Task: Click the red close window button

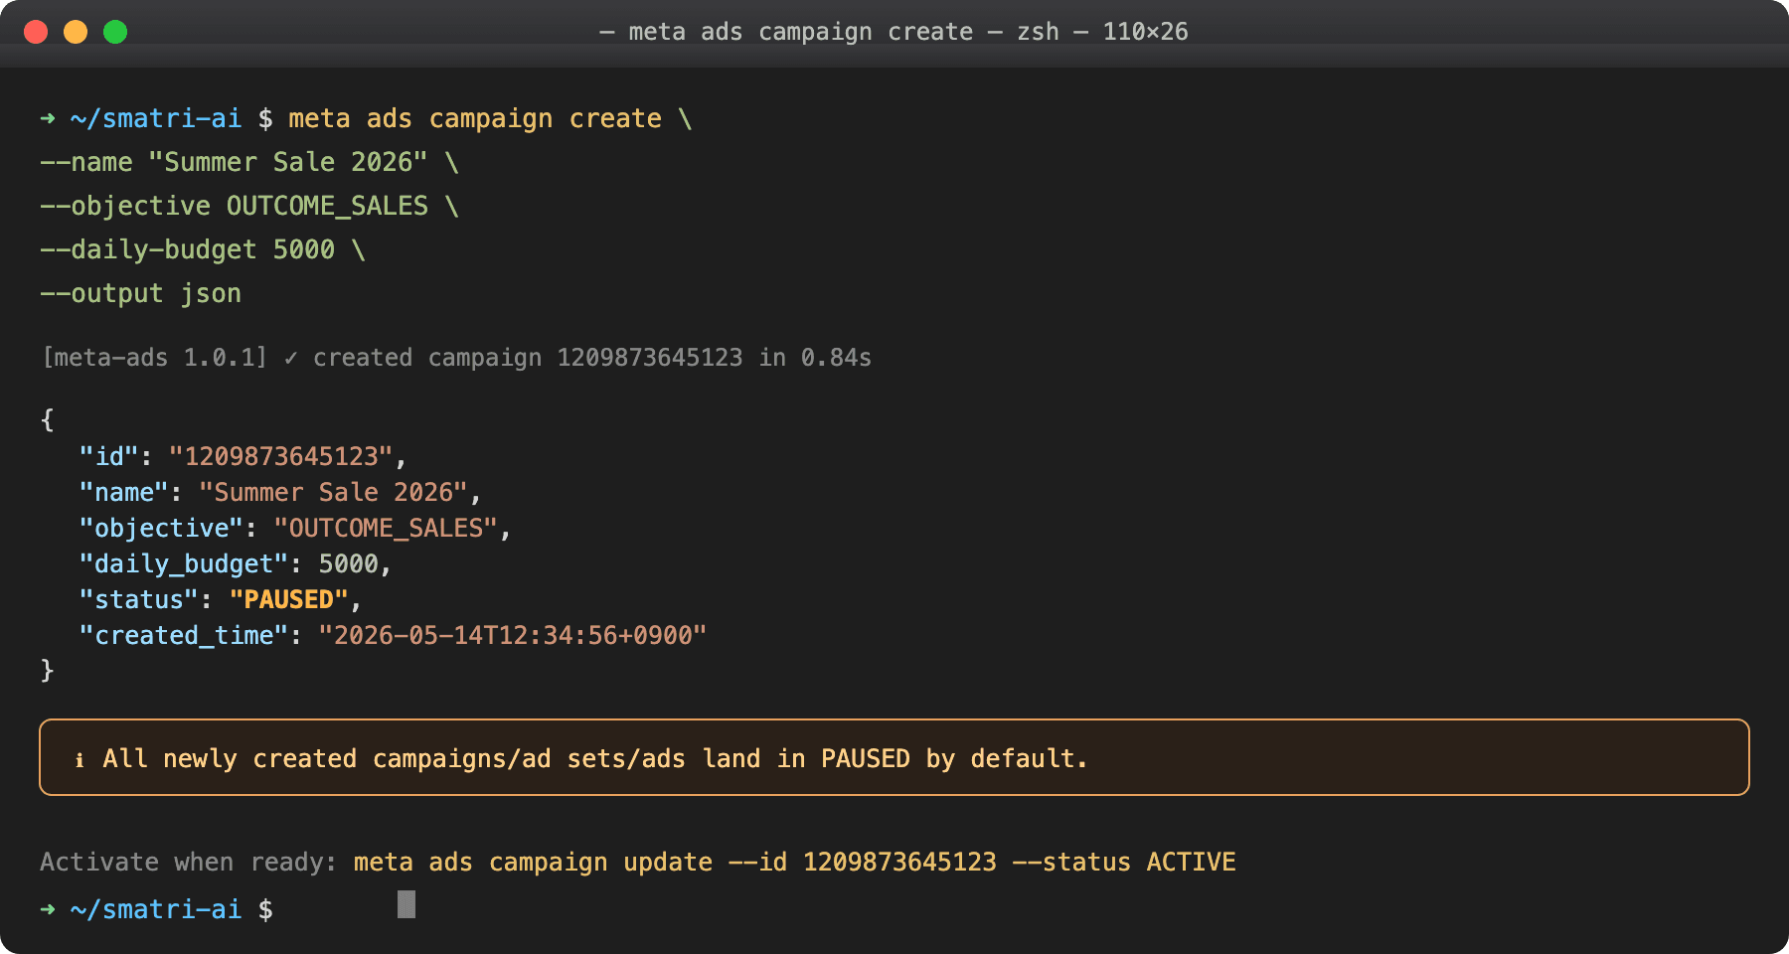Action: [x=36, y=32]
